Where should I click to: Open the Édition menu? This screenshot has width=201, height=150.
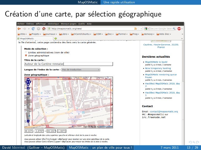click(30, 24)
